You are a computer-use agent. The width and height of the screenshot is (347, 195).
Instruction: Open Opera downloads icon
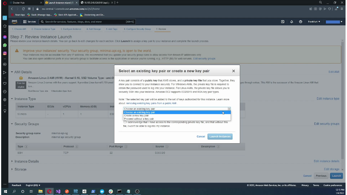[337, 9]
